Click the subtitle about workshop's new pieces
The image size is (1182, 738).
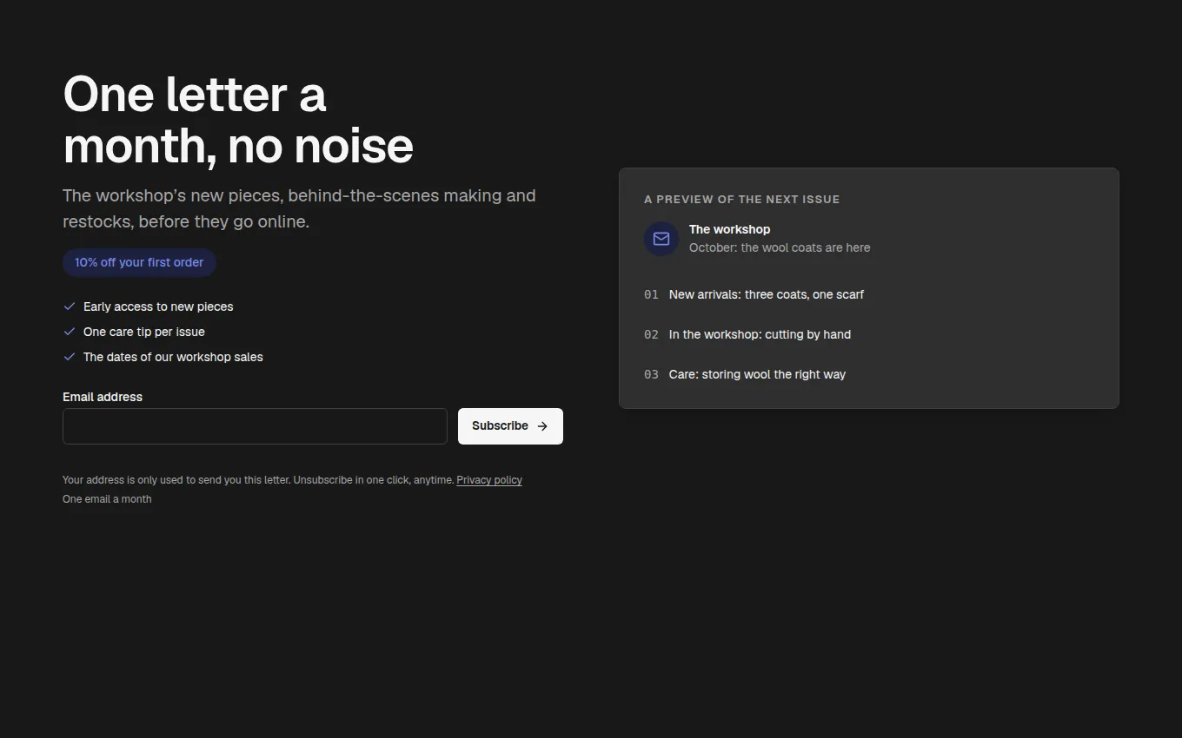point(299,208)
